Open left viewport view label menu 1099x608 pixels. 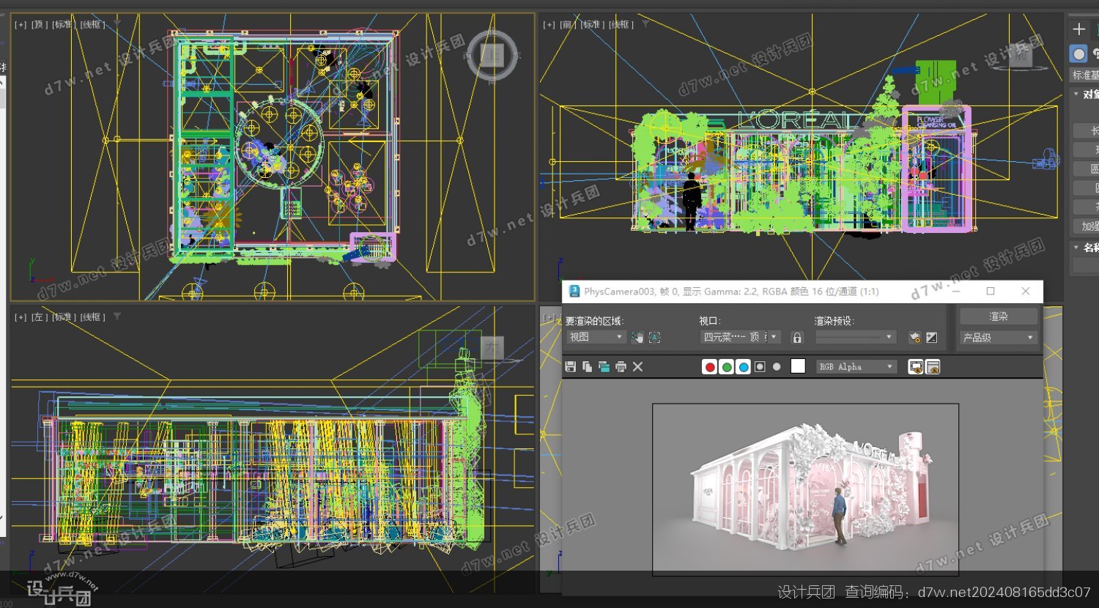pos(39,317)
